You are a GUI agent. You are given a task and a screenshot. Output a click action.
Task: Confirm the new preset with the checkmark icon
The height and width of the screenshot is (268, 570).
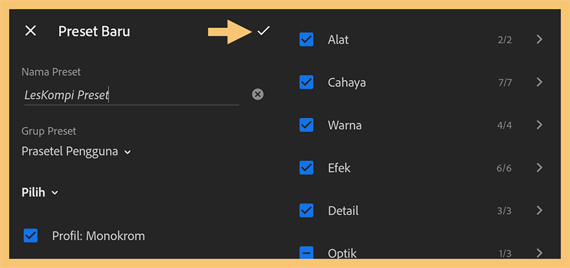click(263, 31)
